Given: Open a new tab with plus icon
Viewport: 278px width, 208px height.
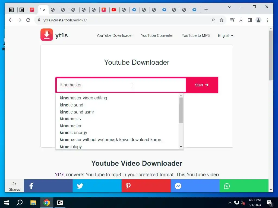Looking at the screenshot, I should coord(206,10).
